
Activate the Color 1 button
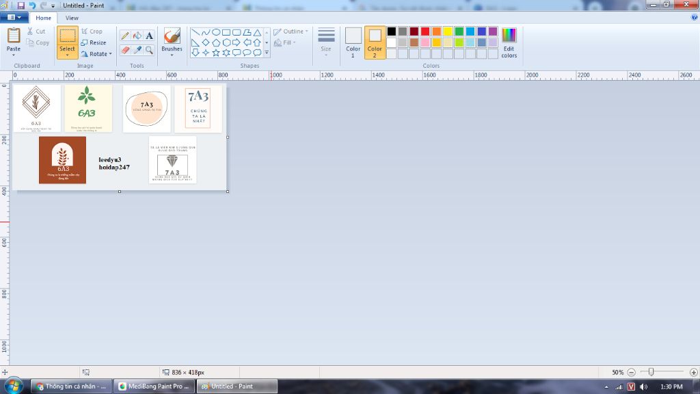353,43
